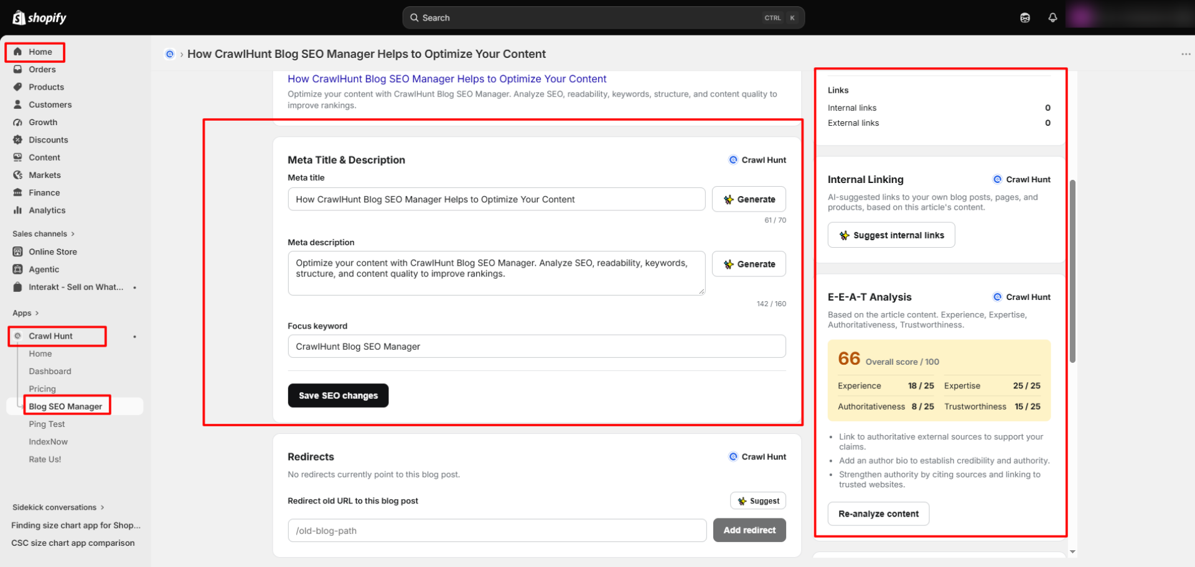Click Re-analyze content
The height and width of the screenshot is (567, 1195).
point(878,514)
